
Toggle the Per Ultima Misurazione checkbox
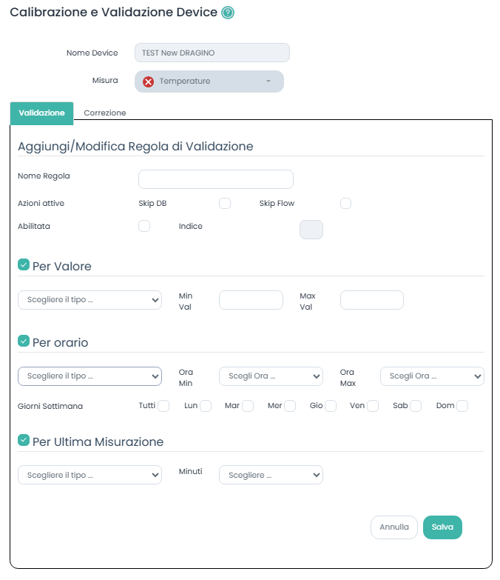pyautogui.click(x=24, y=441)
